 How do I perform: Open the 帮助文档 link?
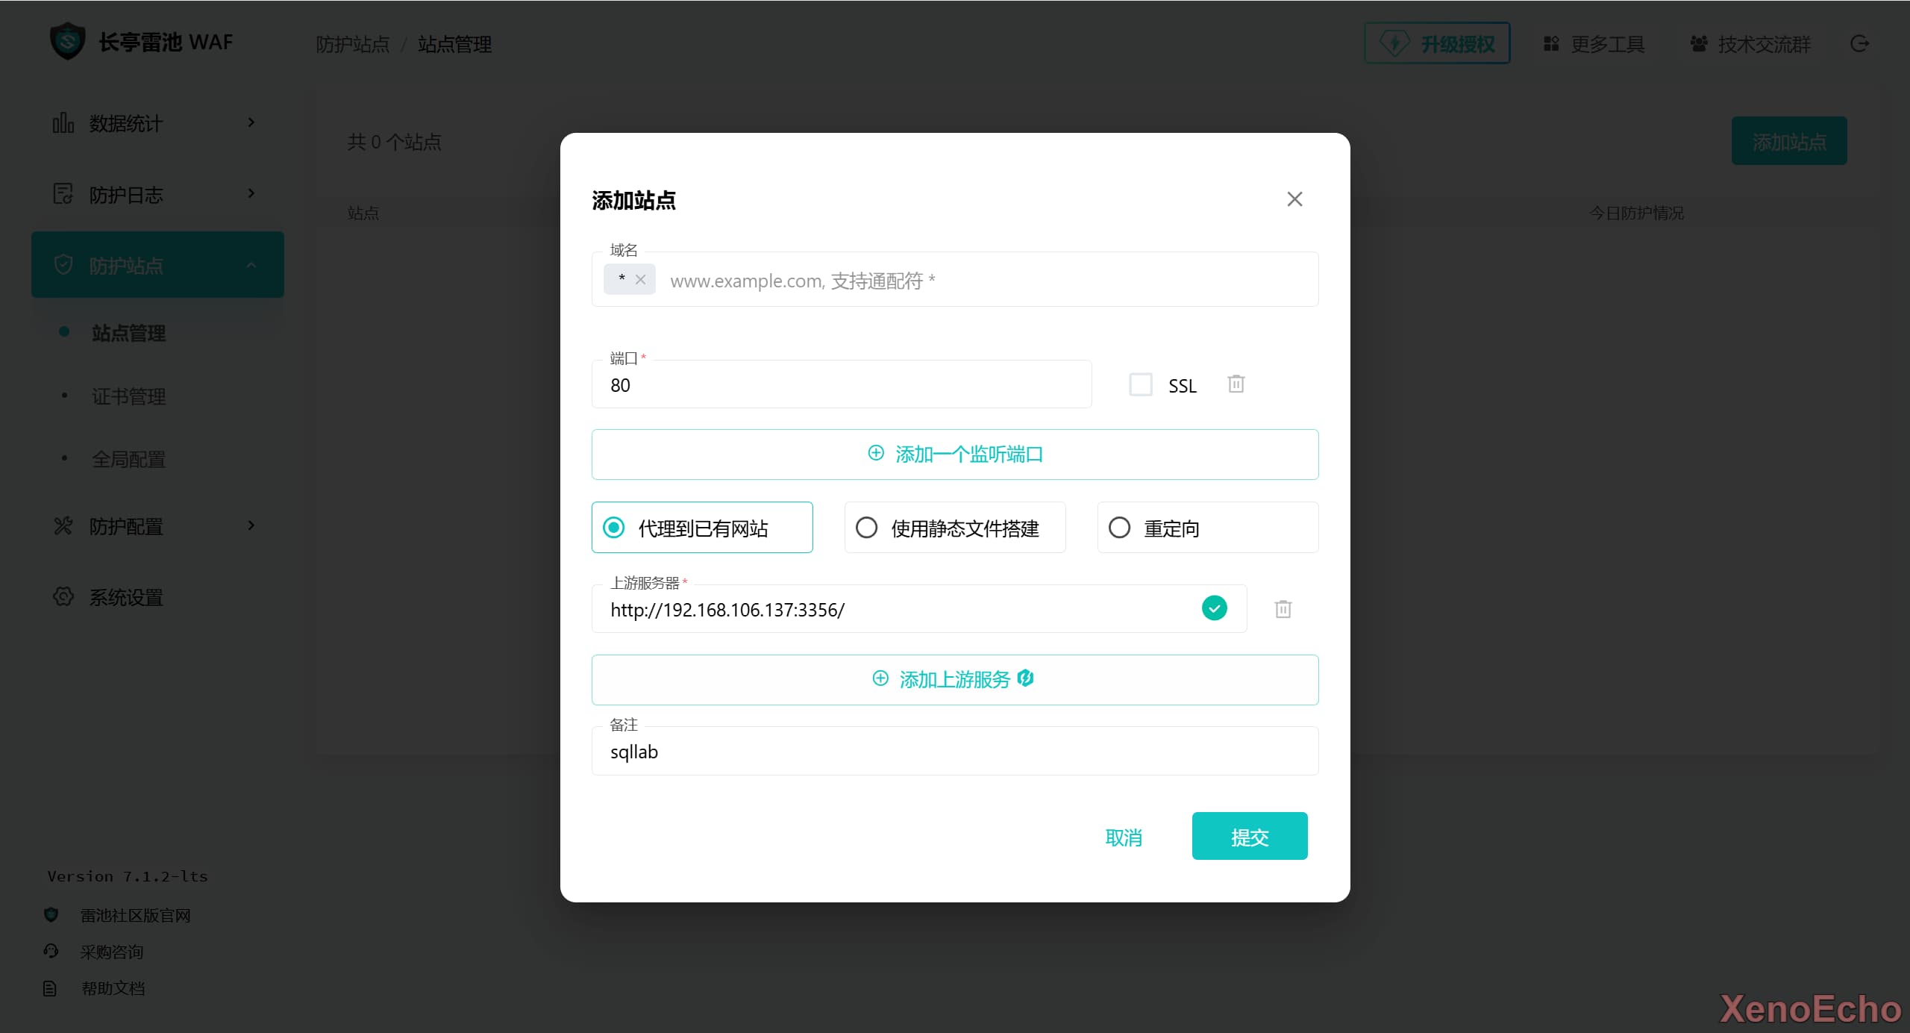tap(113, 988)
